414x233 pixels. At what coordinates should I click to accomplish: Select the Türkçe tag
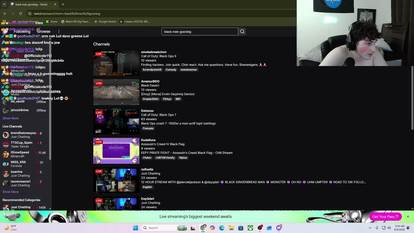coord(167,99)
